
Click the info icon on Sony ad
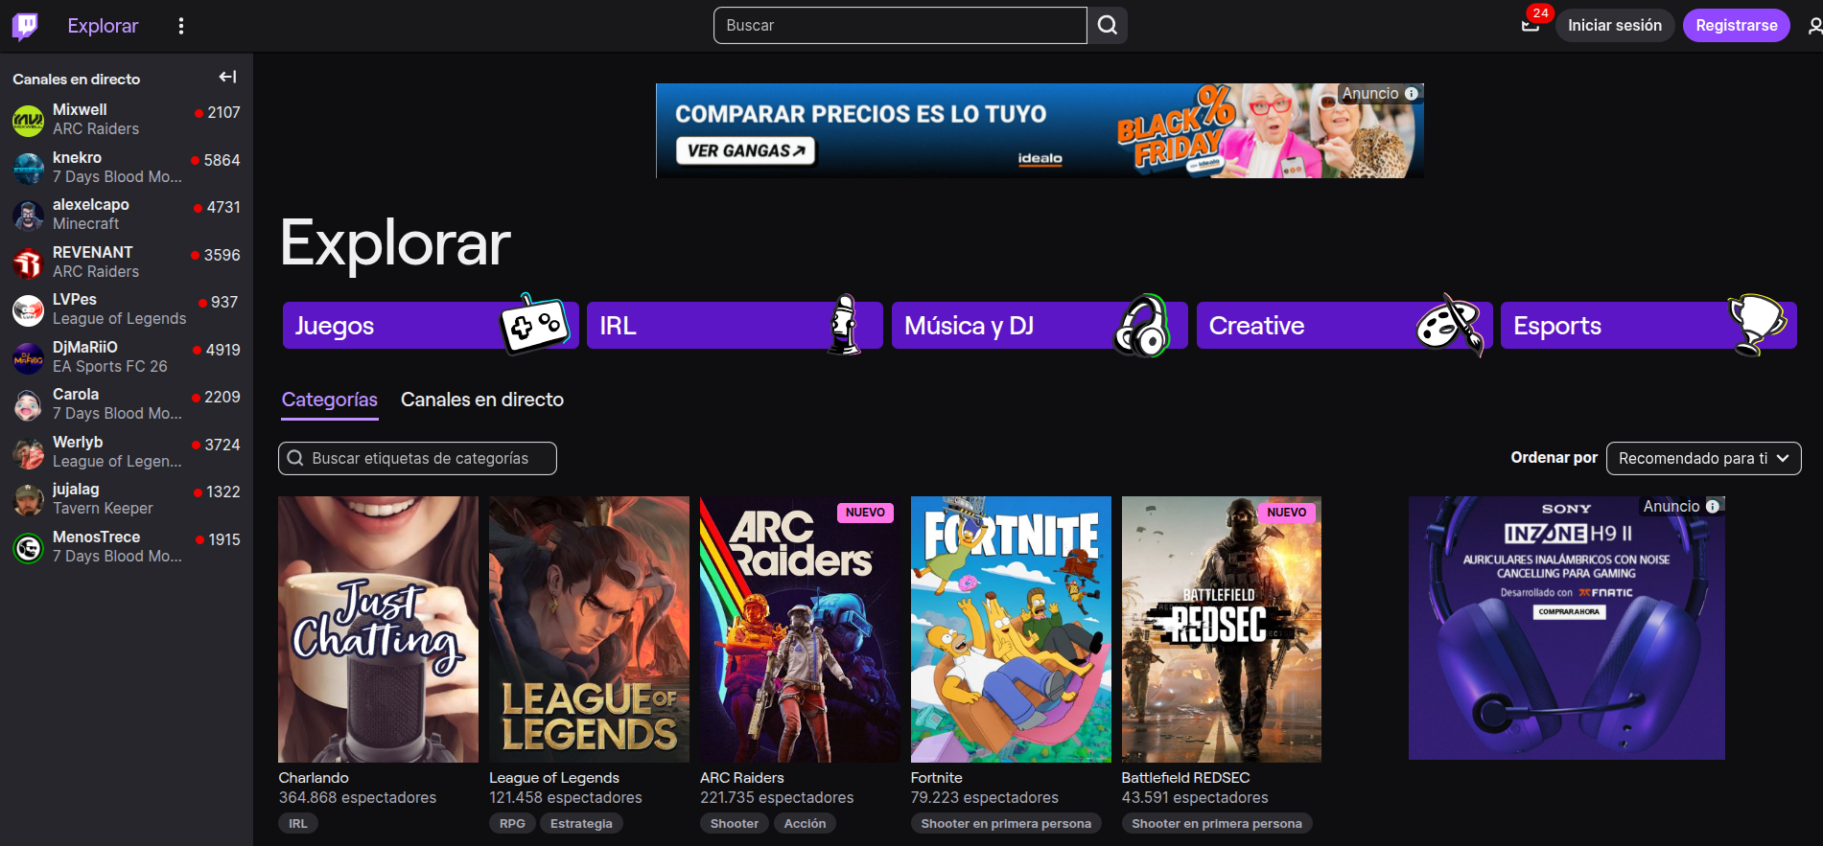pyautogui.click(x=1713, y=506)
